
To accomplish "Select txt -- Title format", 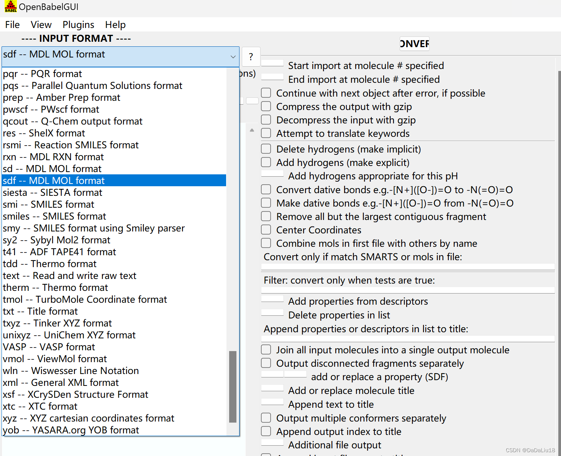I will 114,311.
